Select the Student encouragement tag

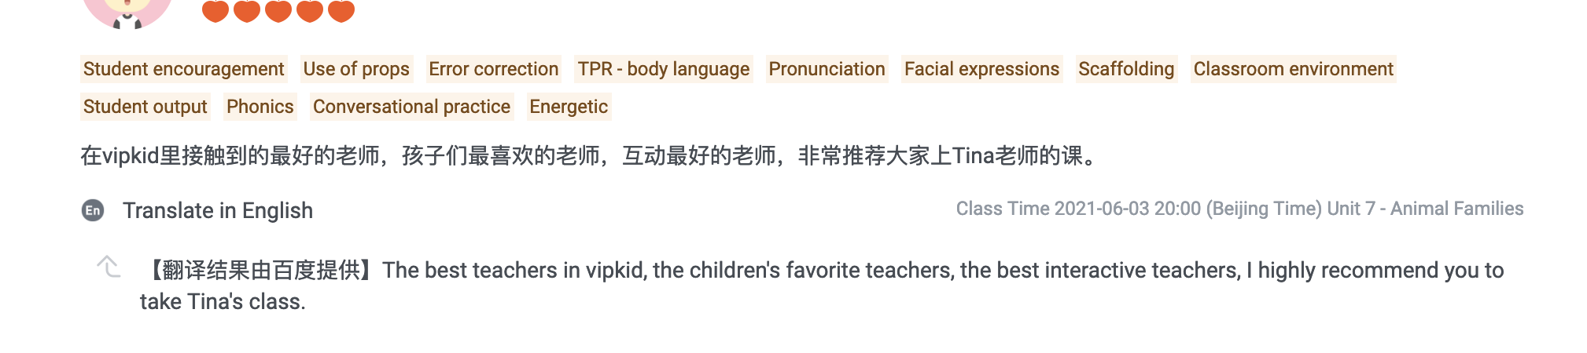click(183, 69)
